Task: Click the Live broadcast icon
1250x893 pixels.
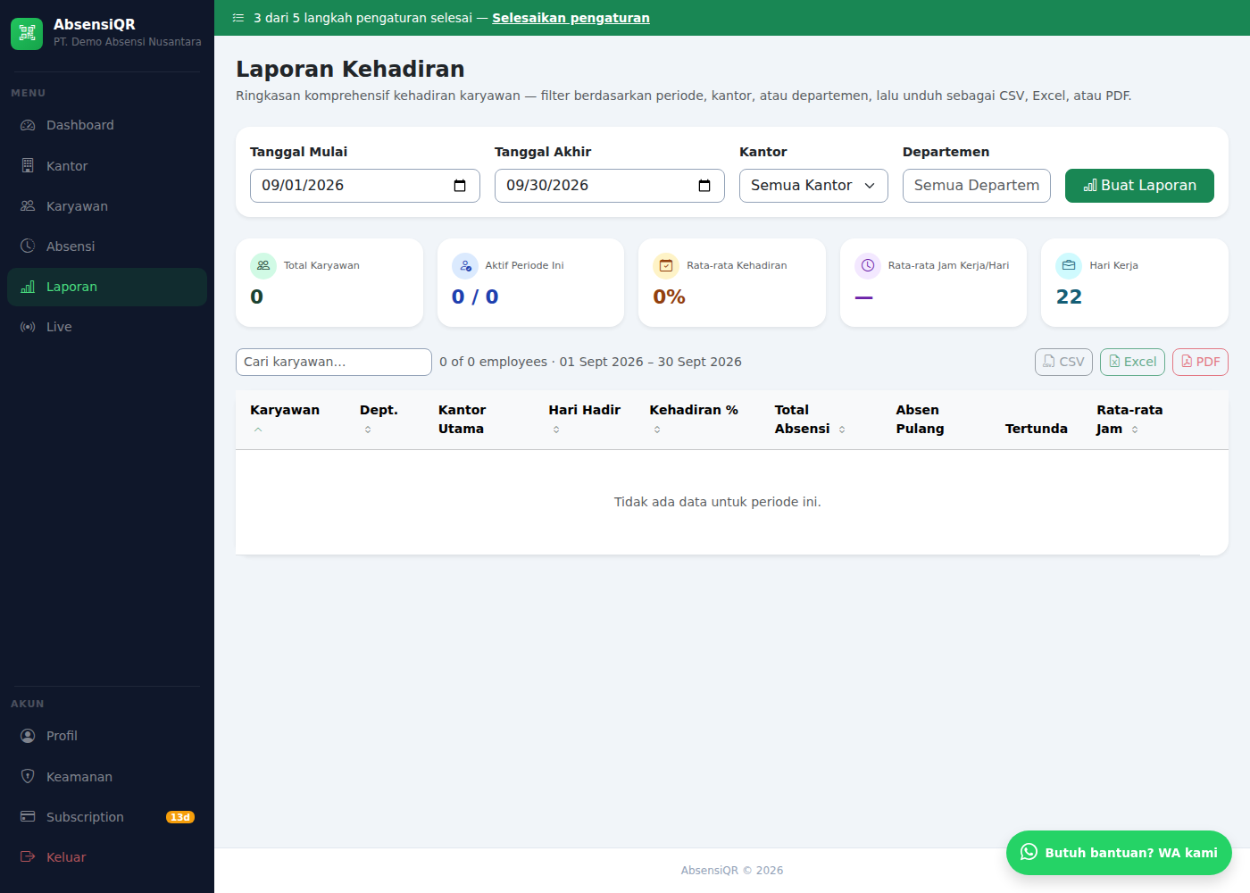Action: click(x=28, y=327)
